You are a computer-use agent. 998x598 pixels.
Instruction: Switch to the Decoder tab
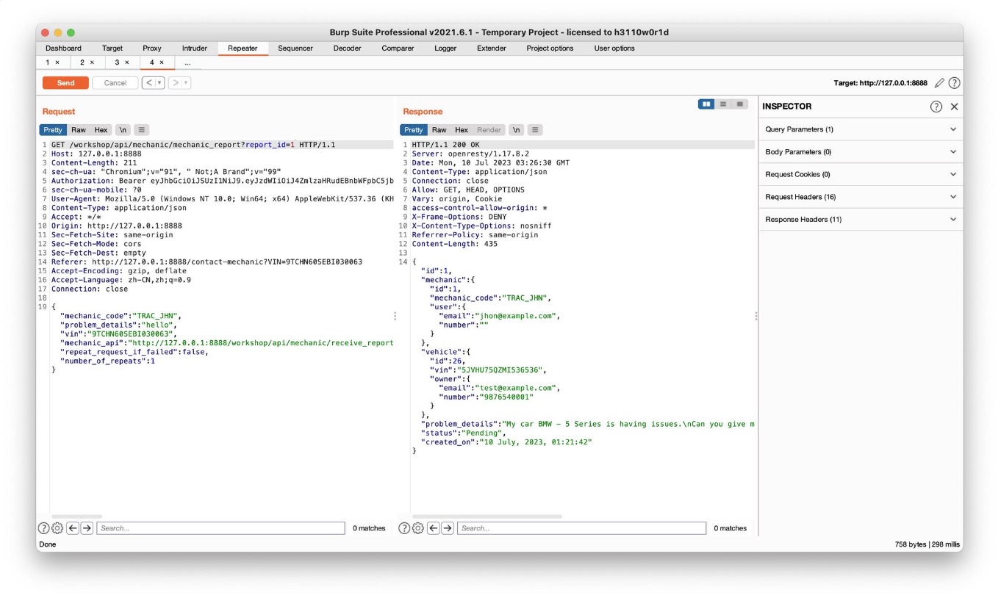tap(347, 48)
